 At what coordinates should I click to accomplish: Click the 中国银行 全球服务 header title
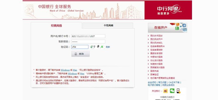point(54,6)
